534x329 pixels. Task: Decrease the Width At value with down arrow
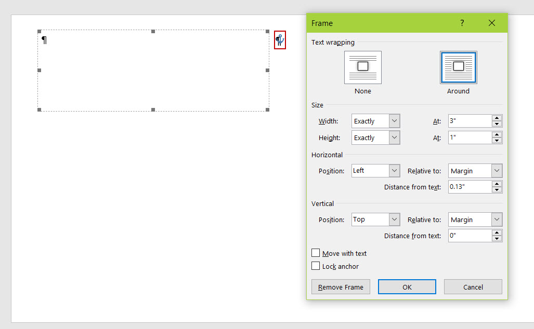point(497,124)
